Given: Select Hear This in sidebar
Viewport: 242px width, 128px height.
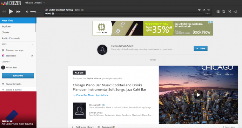Looking at the screenshot, I should (18, 21).
